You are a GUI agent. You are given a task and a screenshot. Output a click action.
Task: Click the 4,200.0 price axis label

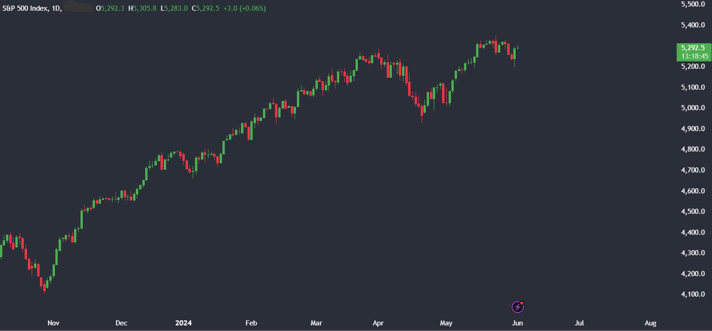click(693, 274)
